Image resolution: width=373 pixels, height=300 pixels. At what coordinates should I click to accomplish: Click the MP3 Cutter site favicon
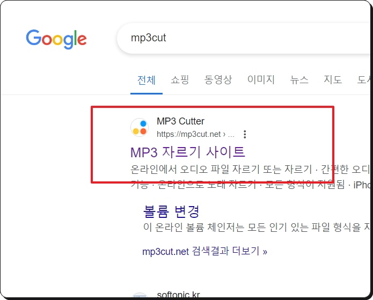[x=140, y=127]
